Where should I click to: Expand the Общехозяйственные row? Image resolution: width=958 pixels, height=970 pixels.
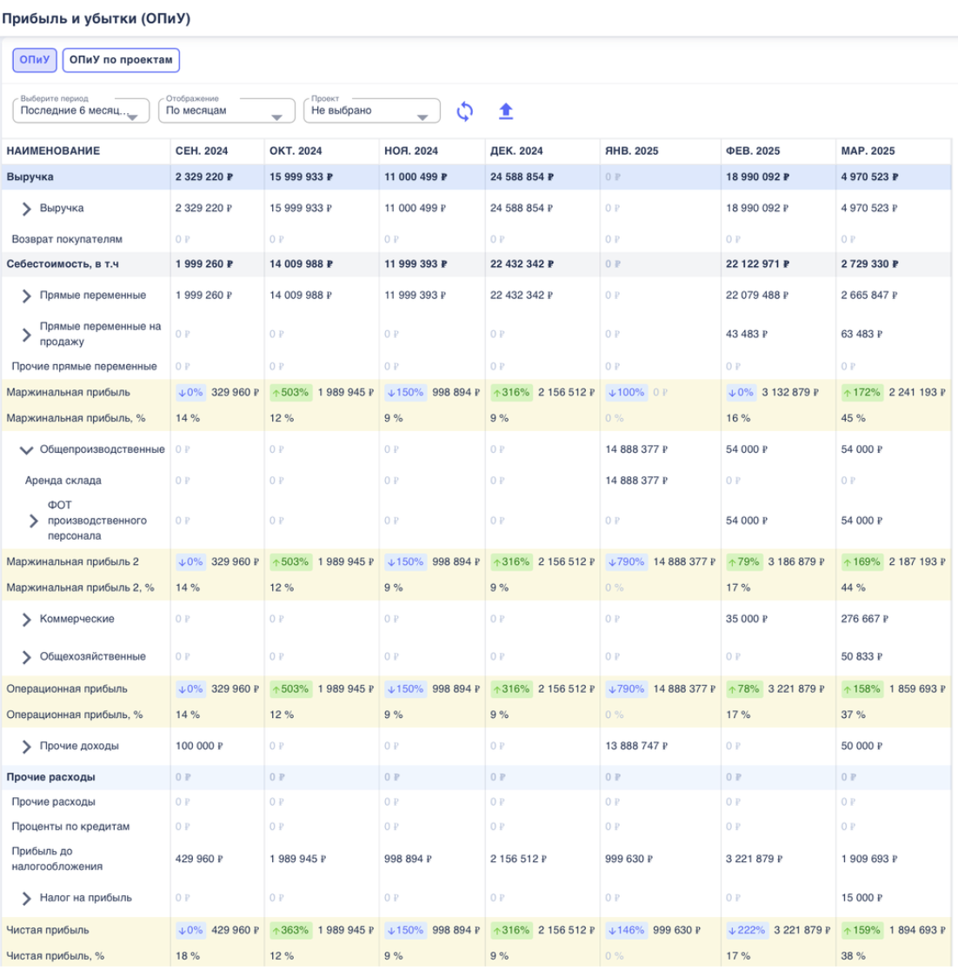tap(26, 657)
